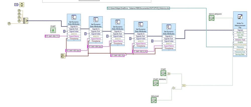251x107 pixels.
Task: Click Signal Name on the index 0 attributes block
Action: point(74,36)
